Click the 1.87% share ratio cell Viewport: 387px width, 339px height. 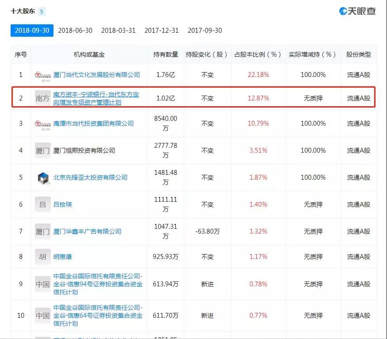[258, 177]
